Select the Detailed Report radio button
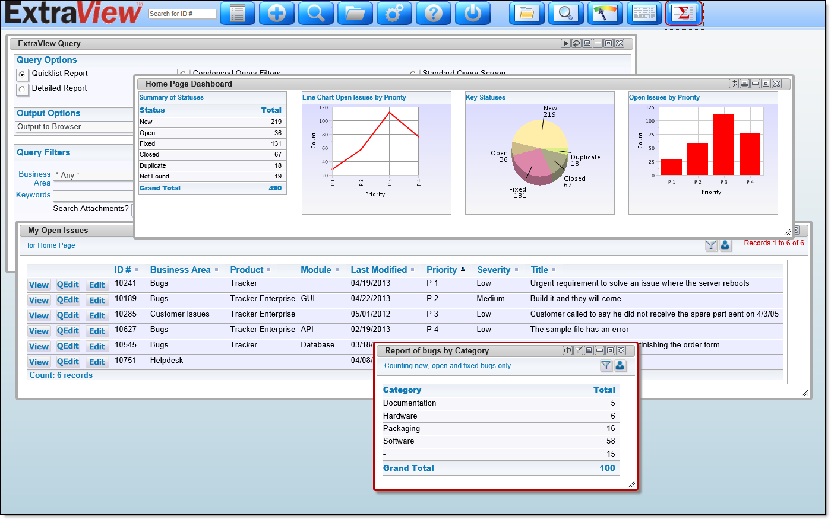The height and width of the screenshot is (520, 831). coord(22,89)
